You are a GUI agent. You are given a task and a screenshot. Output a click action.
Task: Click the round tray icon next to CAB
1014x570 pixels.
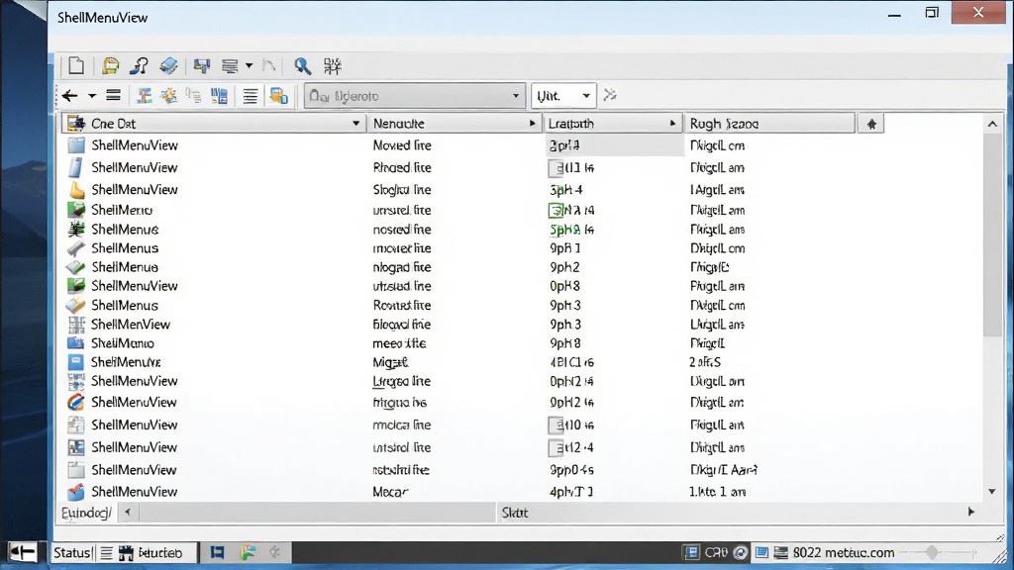point(741,552)
